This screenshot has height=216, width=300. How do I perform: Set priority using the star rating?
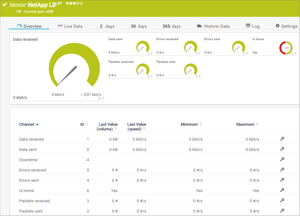point(74,3)
